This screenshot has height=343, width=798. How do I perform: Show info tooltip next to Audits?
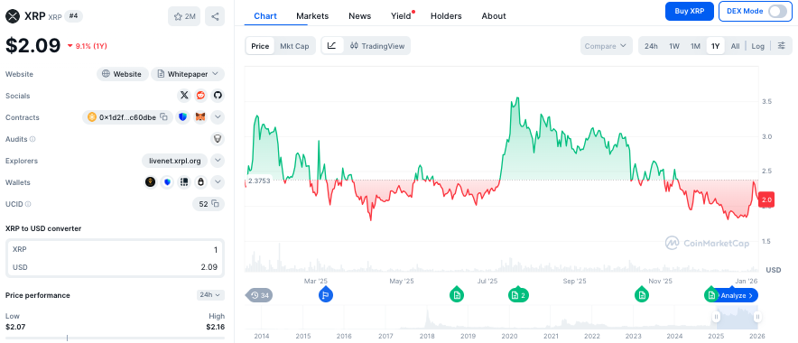coord(32,139)
